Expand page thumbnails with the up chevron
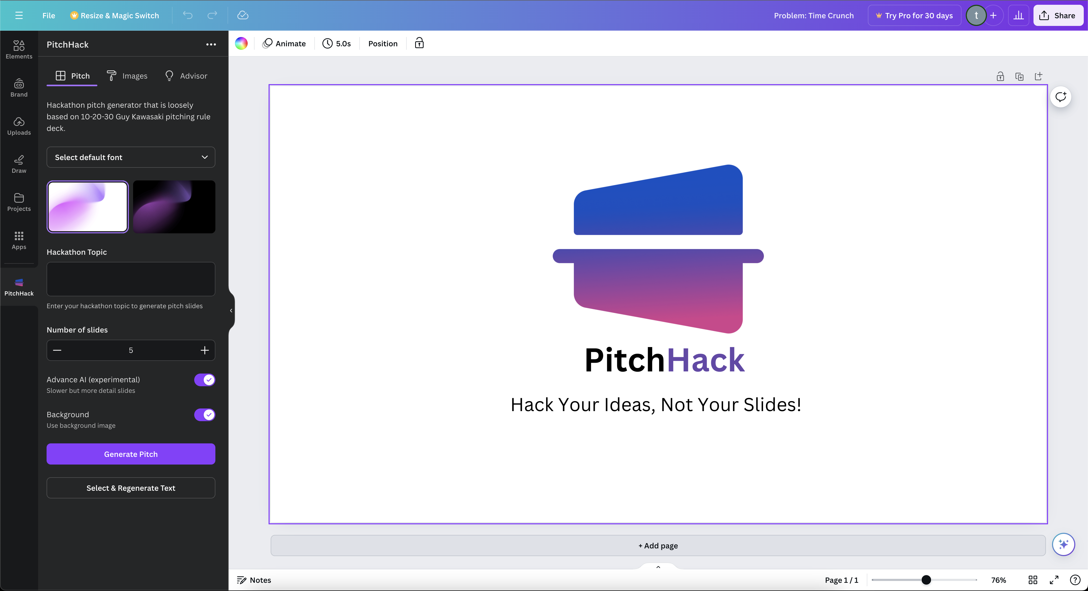The width and height of the screenshot is (1088, 591). tap(658, 567)
